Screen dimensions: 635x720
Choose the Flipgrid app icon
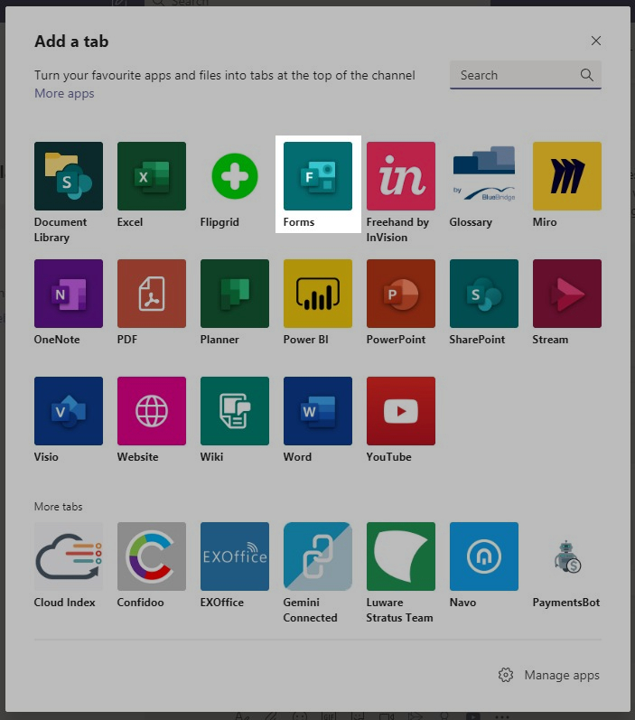point(234,176)
